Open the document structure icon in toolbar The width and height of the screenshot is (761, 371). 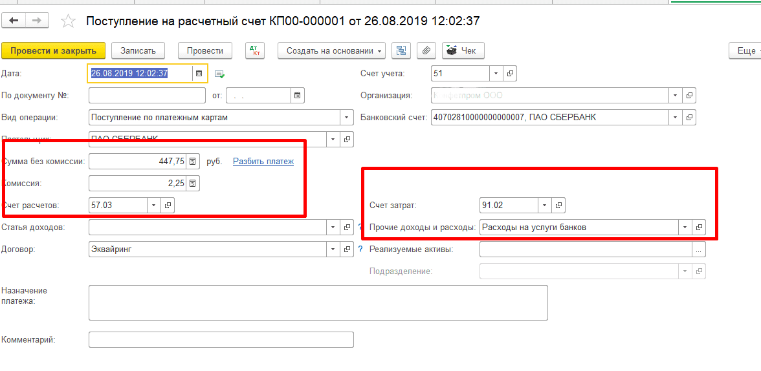(401, 50)
